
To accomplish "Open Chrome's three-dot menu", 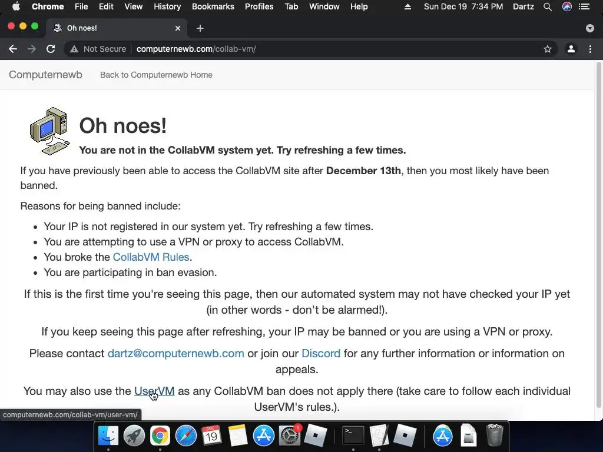I will (x=590, y=49).
